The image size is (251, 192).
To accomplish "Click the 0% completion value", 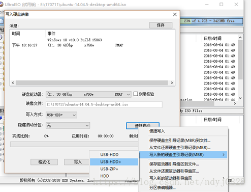I will tap(46, 136).
